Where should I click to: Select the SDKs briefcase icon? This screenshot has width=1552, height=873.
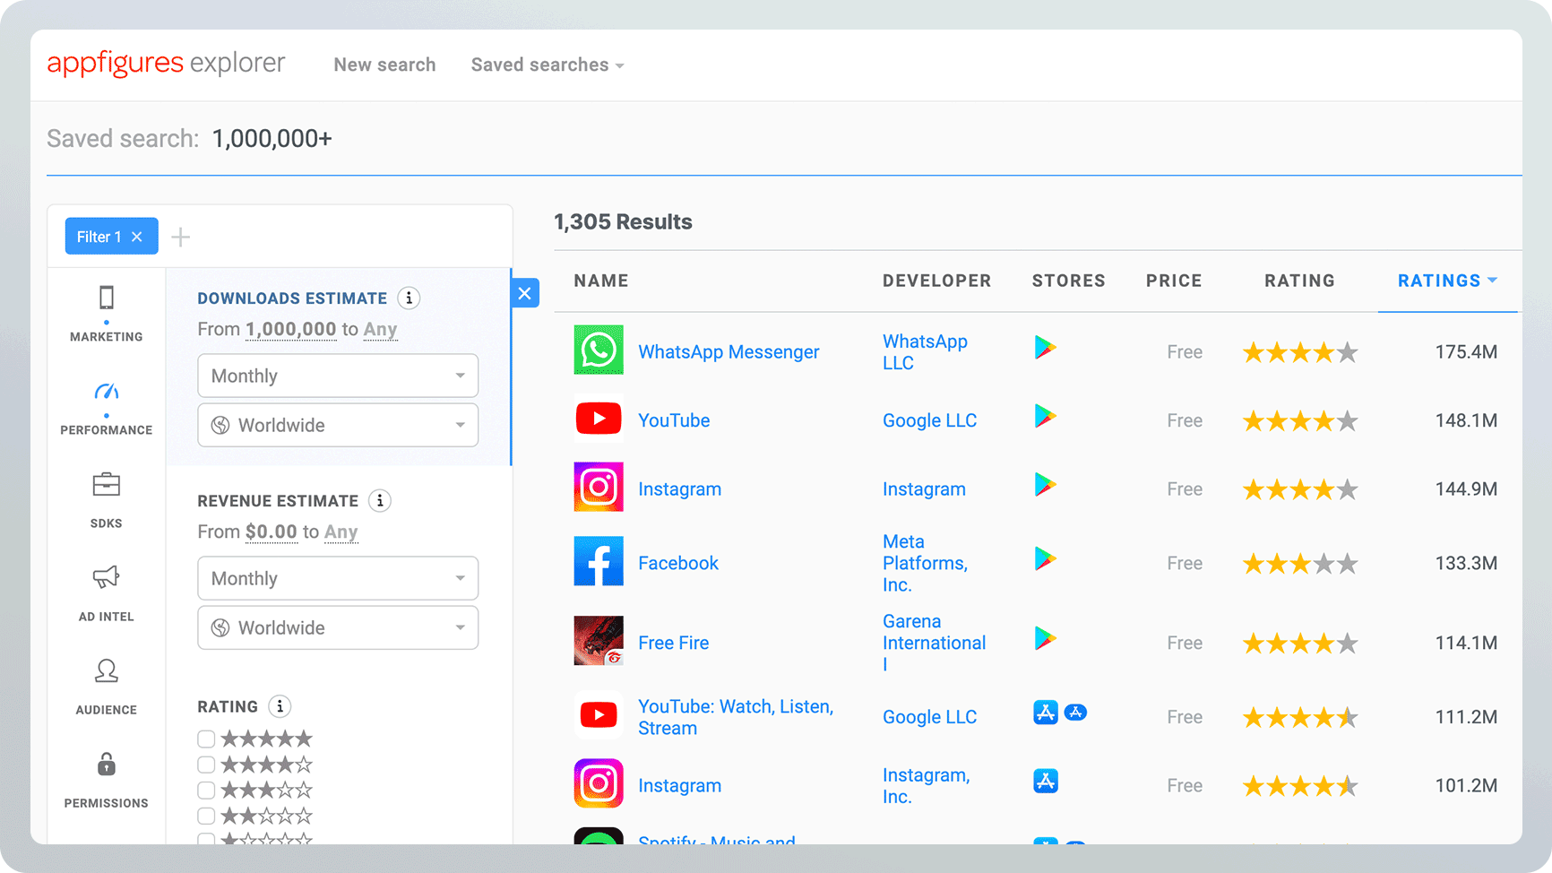[106, 484]
